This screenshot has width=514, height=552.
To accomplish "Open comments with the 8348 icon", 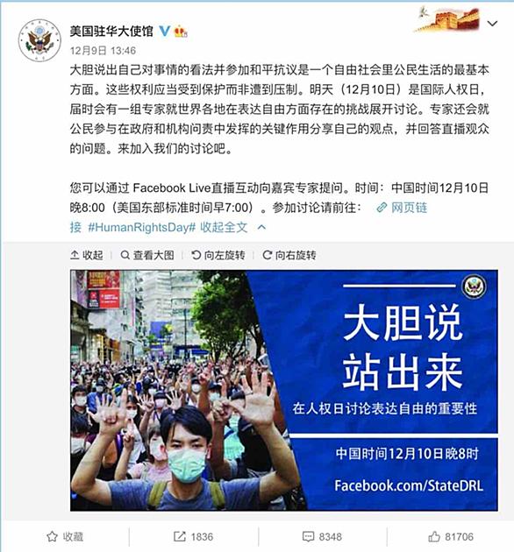I will 322,536.
